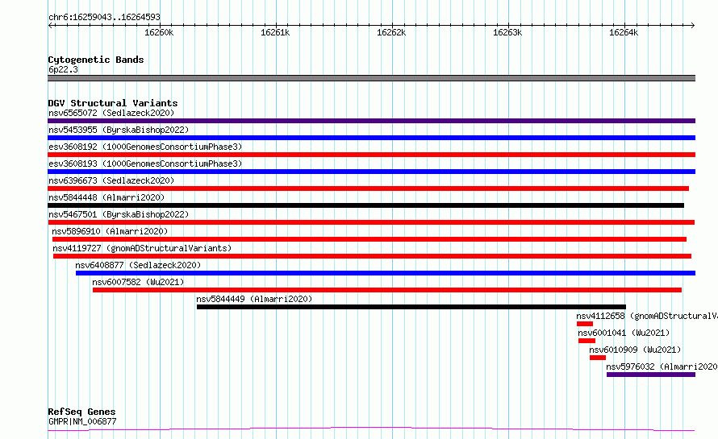
Task: Click the short red bar under nsv6010909
Action: click(598, 358)
